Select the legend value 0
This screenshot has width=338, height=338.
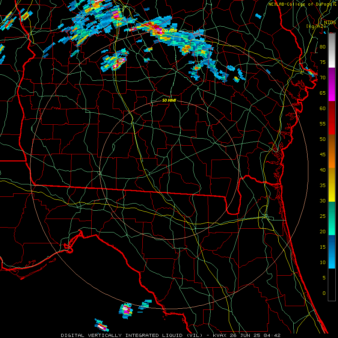324,293
